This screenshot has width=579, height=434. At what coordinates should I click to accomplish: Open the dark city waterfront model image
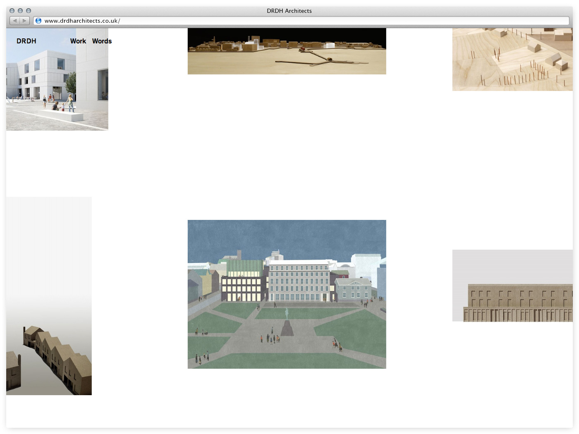[287, 51]
